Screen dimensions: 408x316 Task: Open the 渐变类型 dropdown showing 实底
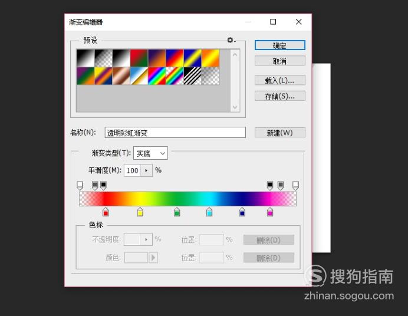coord(150,153)
